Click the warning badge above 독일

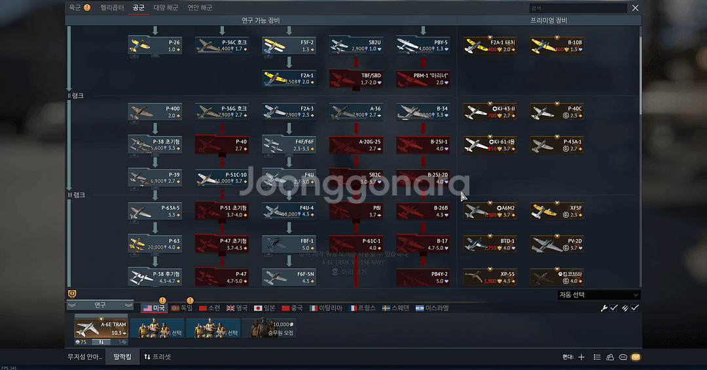[190, 300]
